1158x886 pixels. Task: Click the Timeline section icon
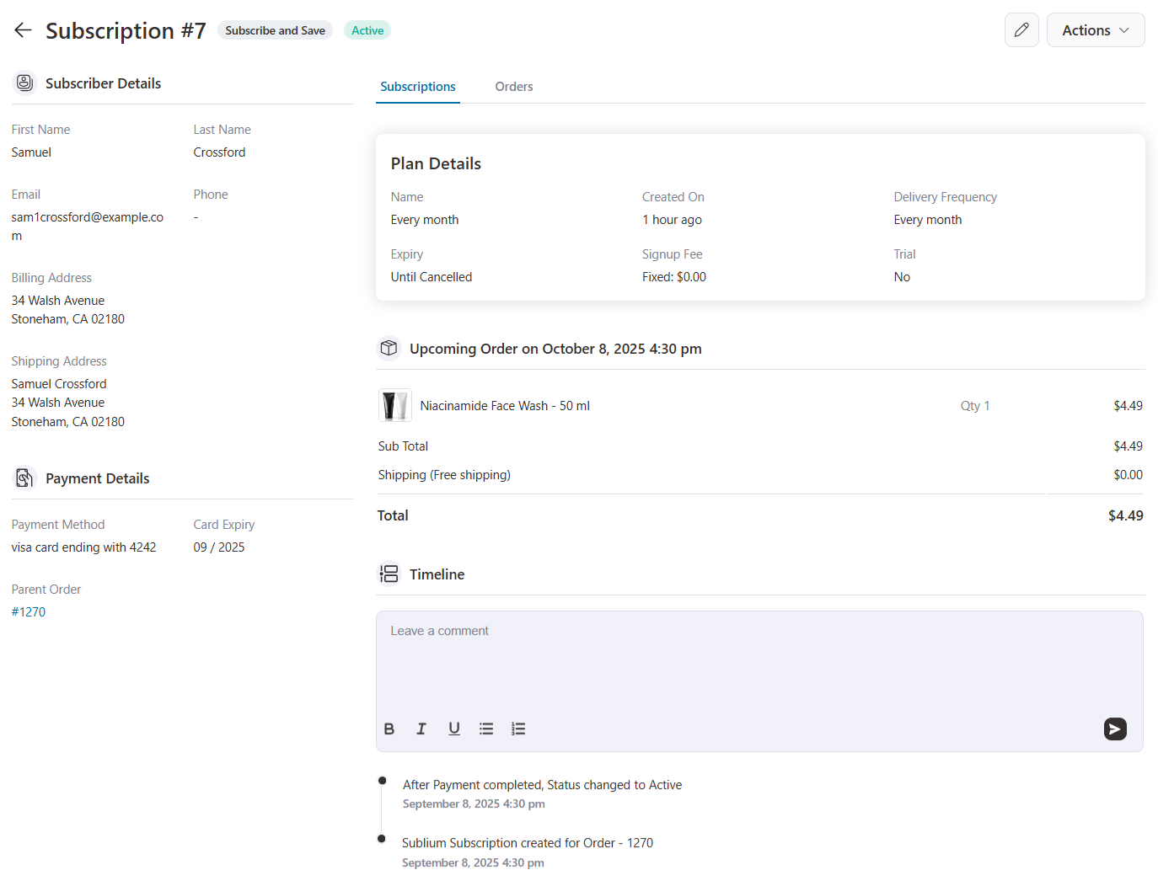pos(389,574)
